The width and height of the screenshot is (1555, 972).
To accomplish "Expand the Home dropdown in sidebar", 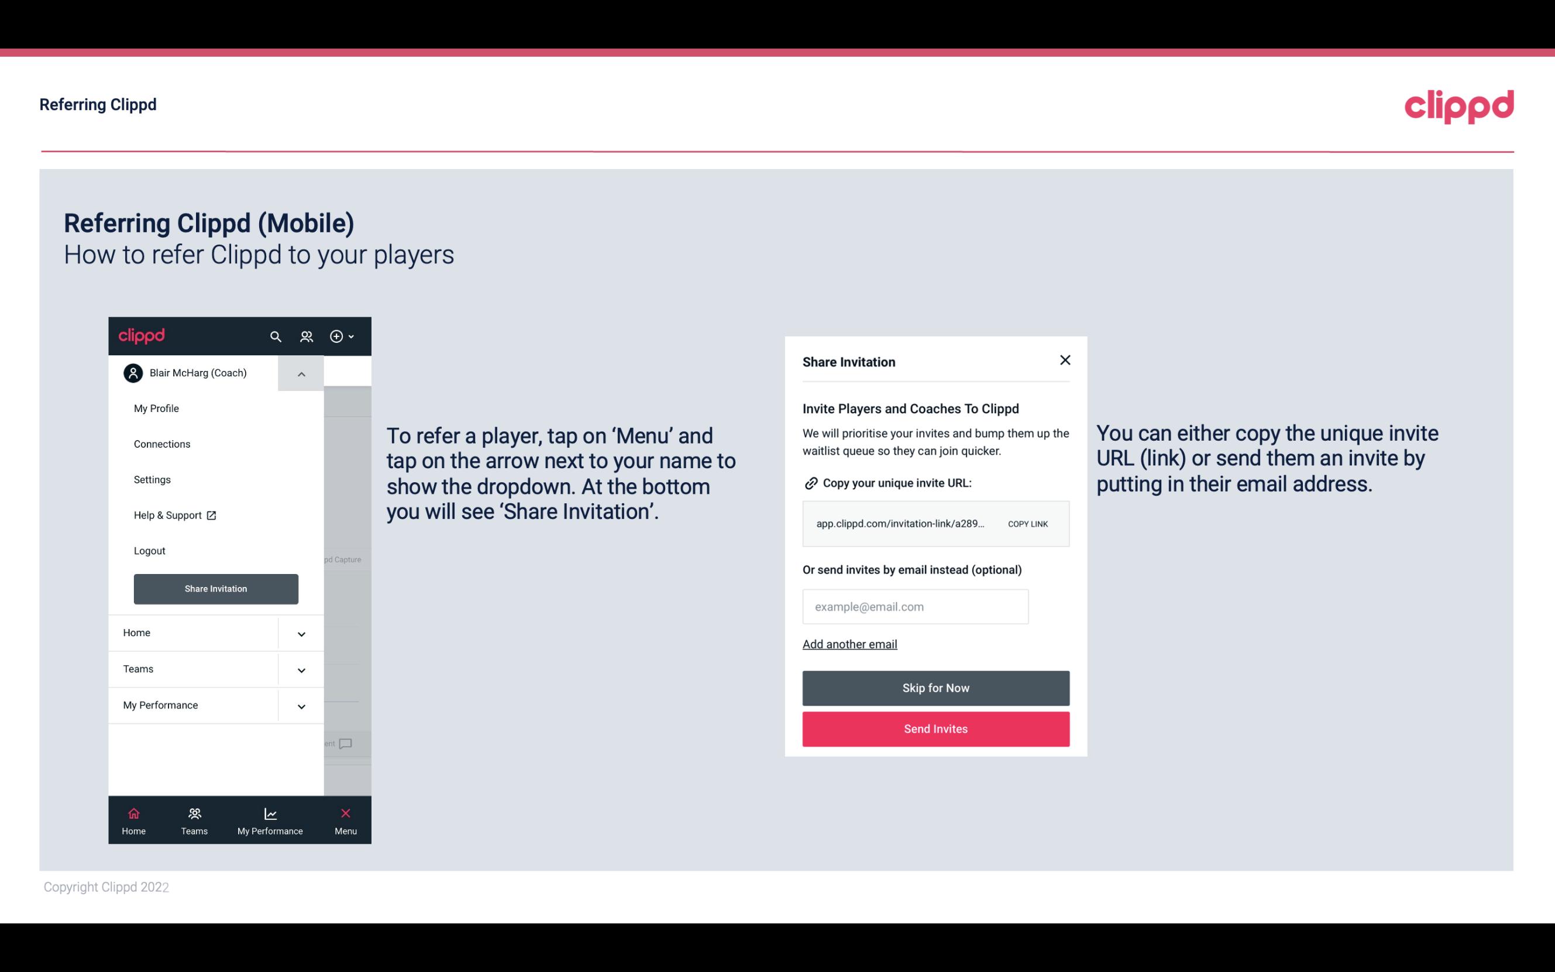I will tap(301, 633).
